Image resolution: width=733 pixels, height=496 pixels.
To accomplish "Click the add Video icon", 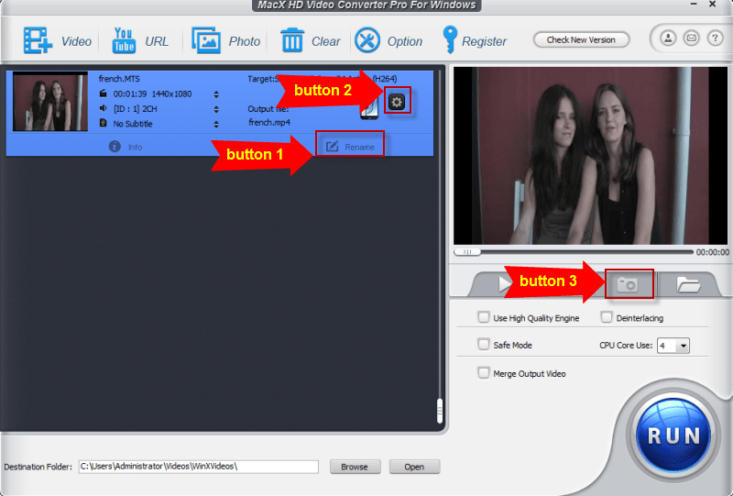I will 38,40.
